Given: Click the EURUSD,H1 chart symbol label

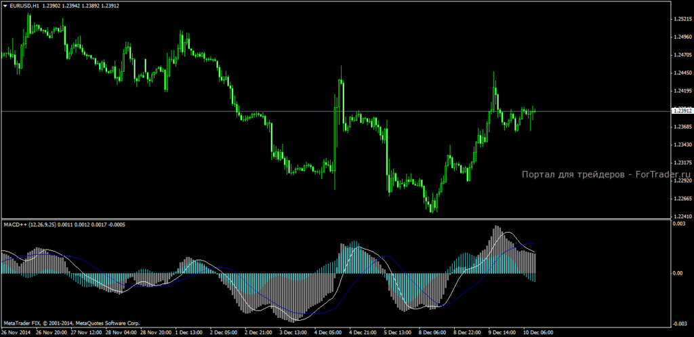Looking at the screenshot, I should click(x=24, y=5).
